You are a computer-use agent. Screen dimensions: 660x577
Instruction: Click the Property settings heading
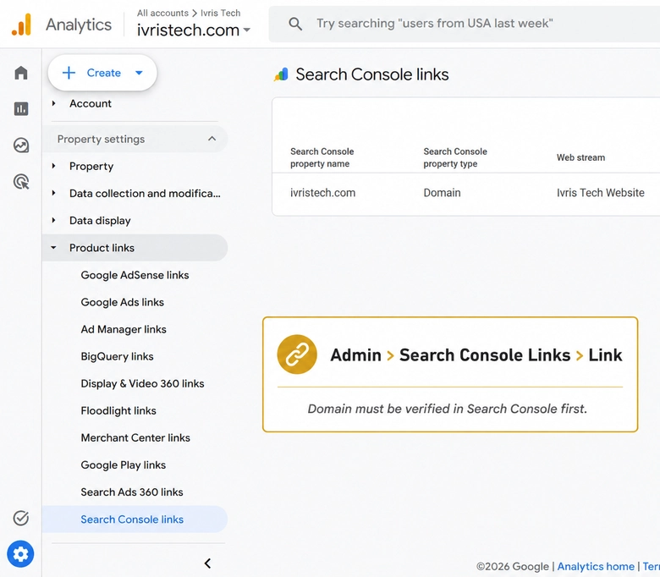point(101,139)
